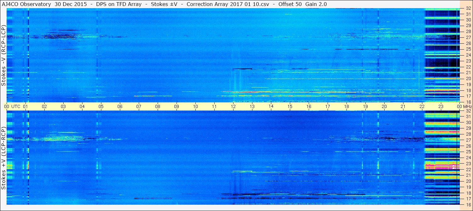Click the 22 UTC time axis marker

[x=422, y=106]
